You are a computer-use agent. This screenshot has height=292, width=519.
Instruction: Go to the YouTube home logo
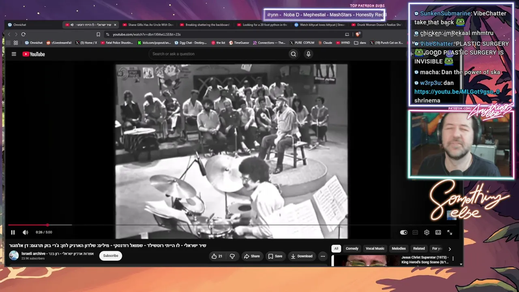point(34,54)
